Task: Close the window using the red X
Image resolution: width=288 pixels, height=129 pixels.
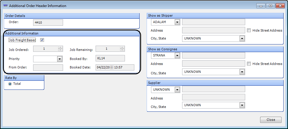Action: point(279,6)
